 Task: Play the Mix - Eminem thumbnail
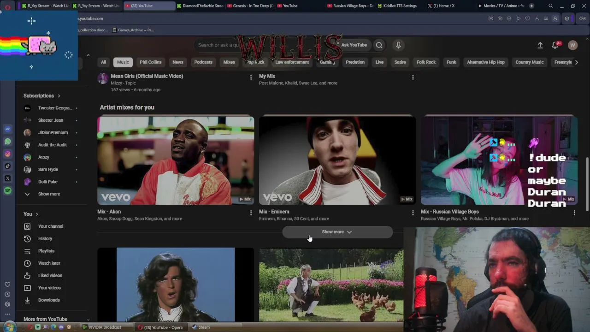[337, 160]
